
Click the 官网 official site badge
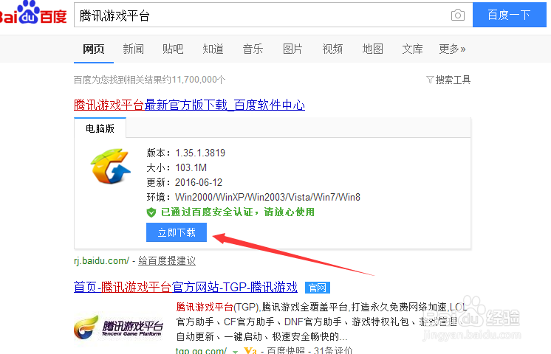click(x=318, y=288)
